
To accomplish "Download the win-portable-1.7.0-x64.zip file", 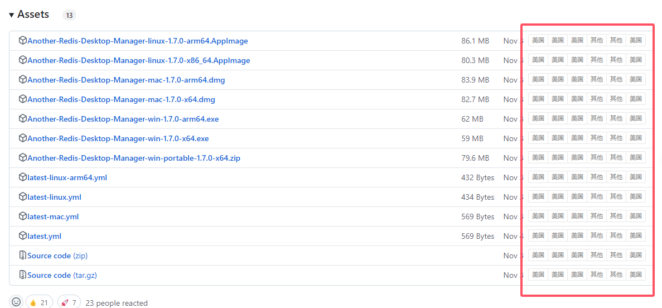I will pos(134,158).
